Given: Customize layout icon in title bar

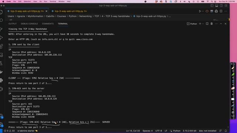Looking at the screenshot, I should coord(226,6).
